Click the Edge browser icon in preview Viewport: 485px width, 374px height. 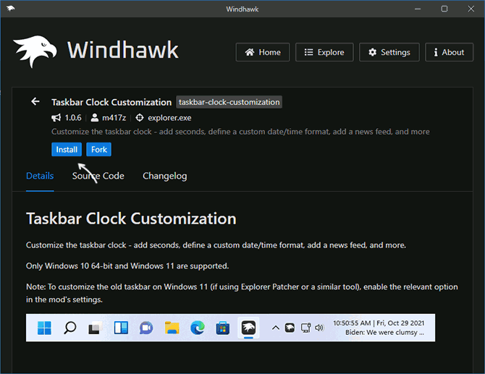click(198, 328)
